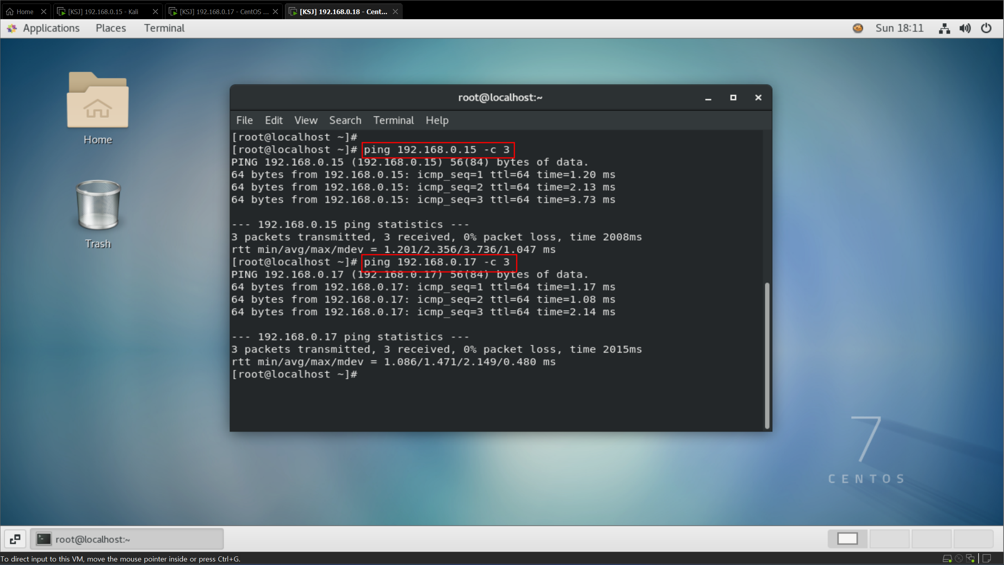Click the power button icon

(986, 29)
